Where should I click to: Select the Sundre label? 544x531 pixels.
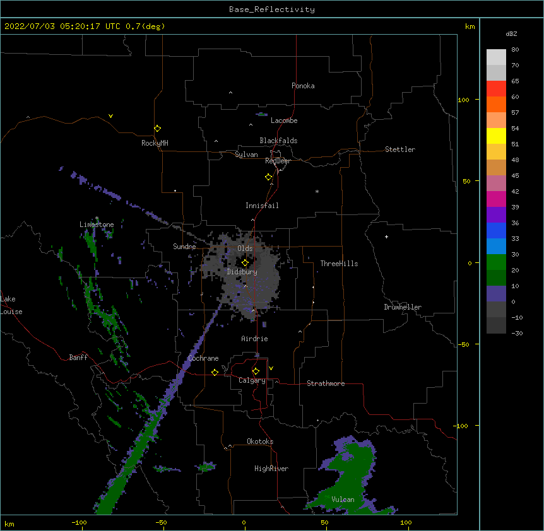point(184,247)
